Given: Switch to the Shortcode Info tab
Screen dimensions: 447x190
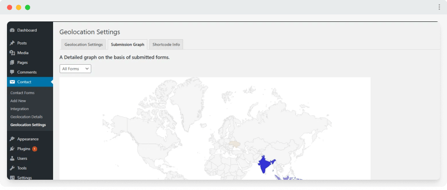Looking at the screenshot, I should pyautogui.click(x=166, y=45).
